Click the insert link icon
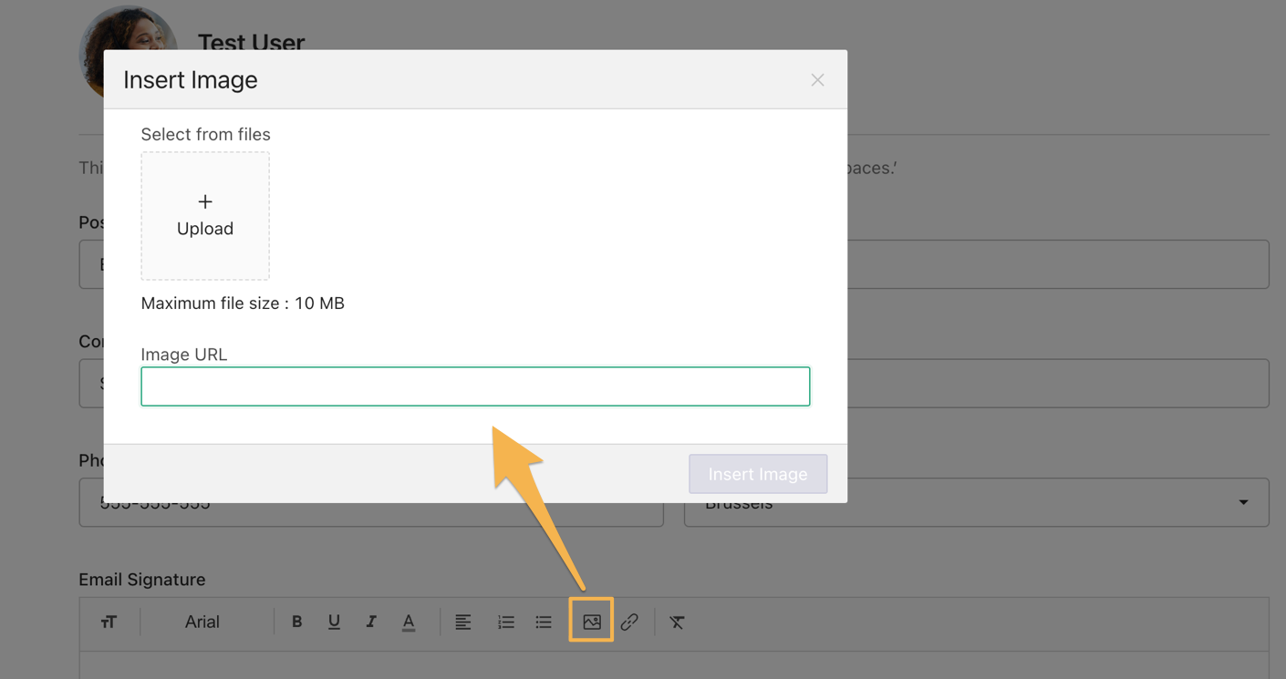Image resolution: width=1286 pixels, height=679 pixels. [x=629, y=621]
